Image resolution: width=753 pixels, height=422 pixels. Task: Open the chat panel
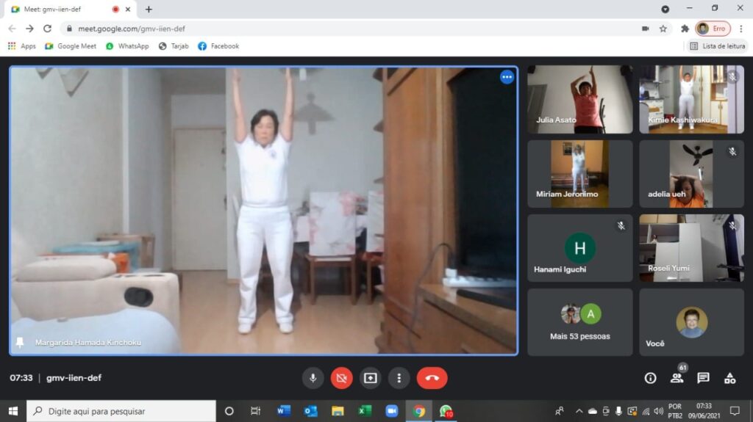(x=703, y=378)
